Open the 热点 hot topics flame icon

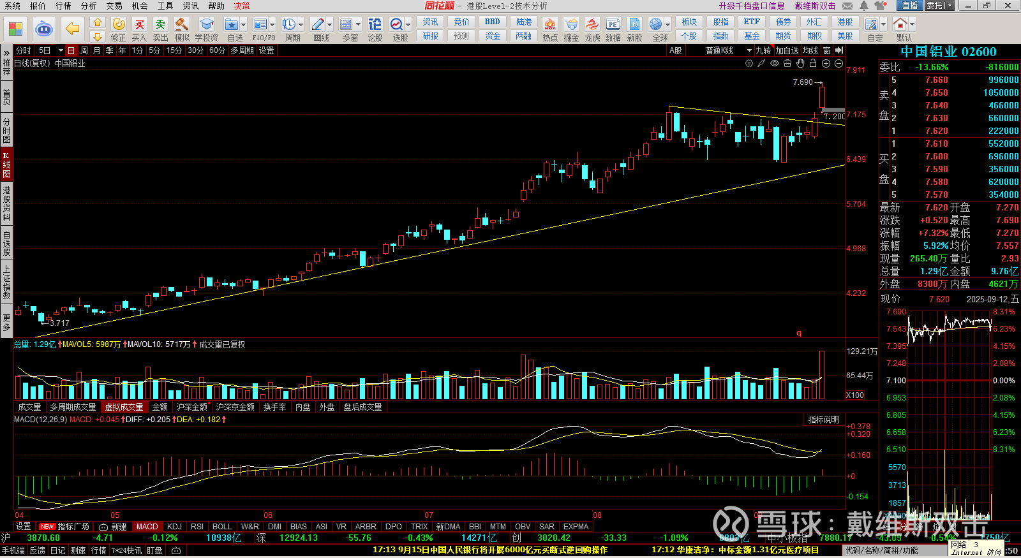click(x=550, y=29)
